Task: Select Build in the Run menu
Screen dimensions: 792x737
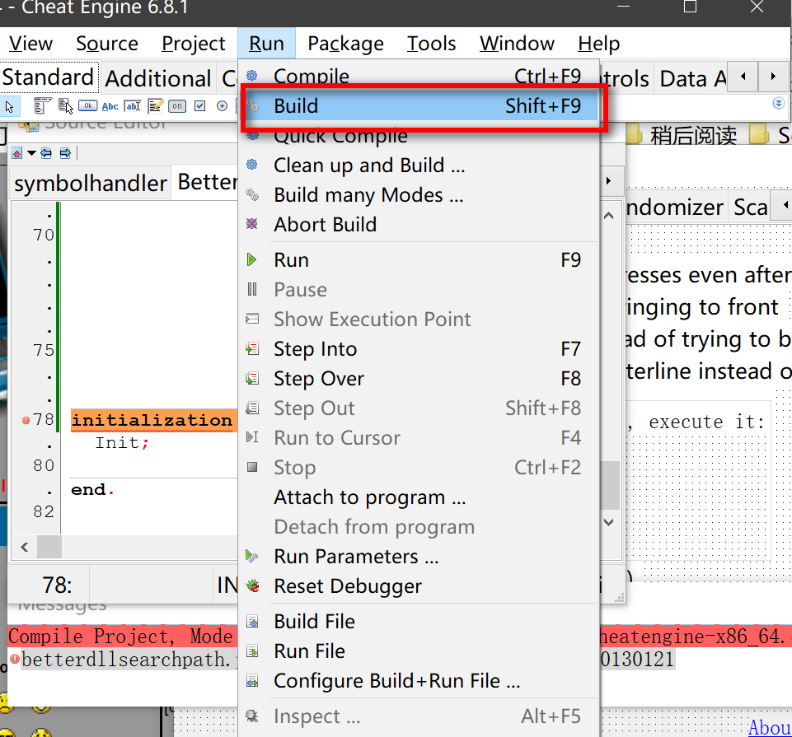Action: [x=419, y=106]
